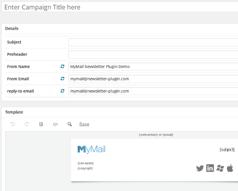Click the From Email input field
Screen dimensions: 238x191
153,79
